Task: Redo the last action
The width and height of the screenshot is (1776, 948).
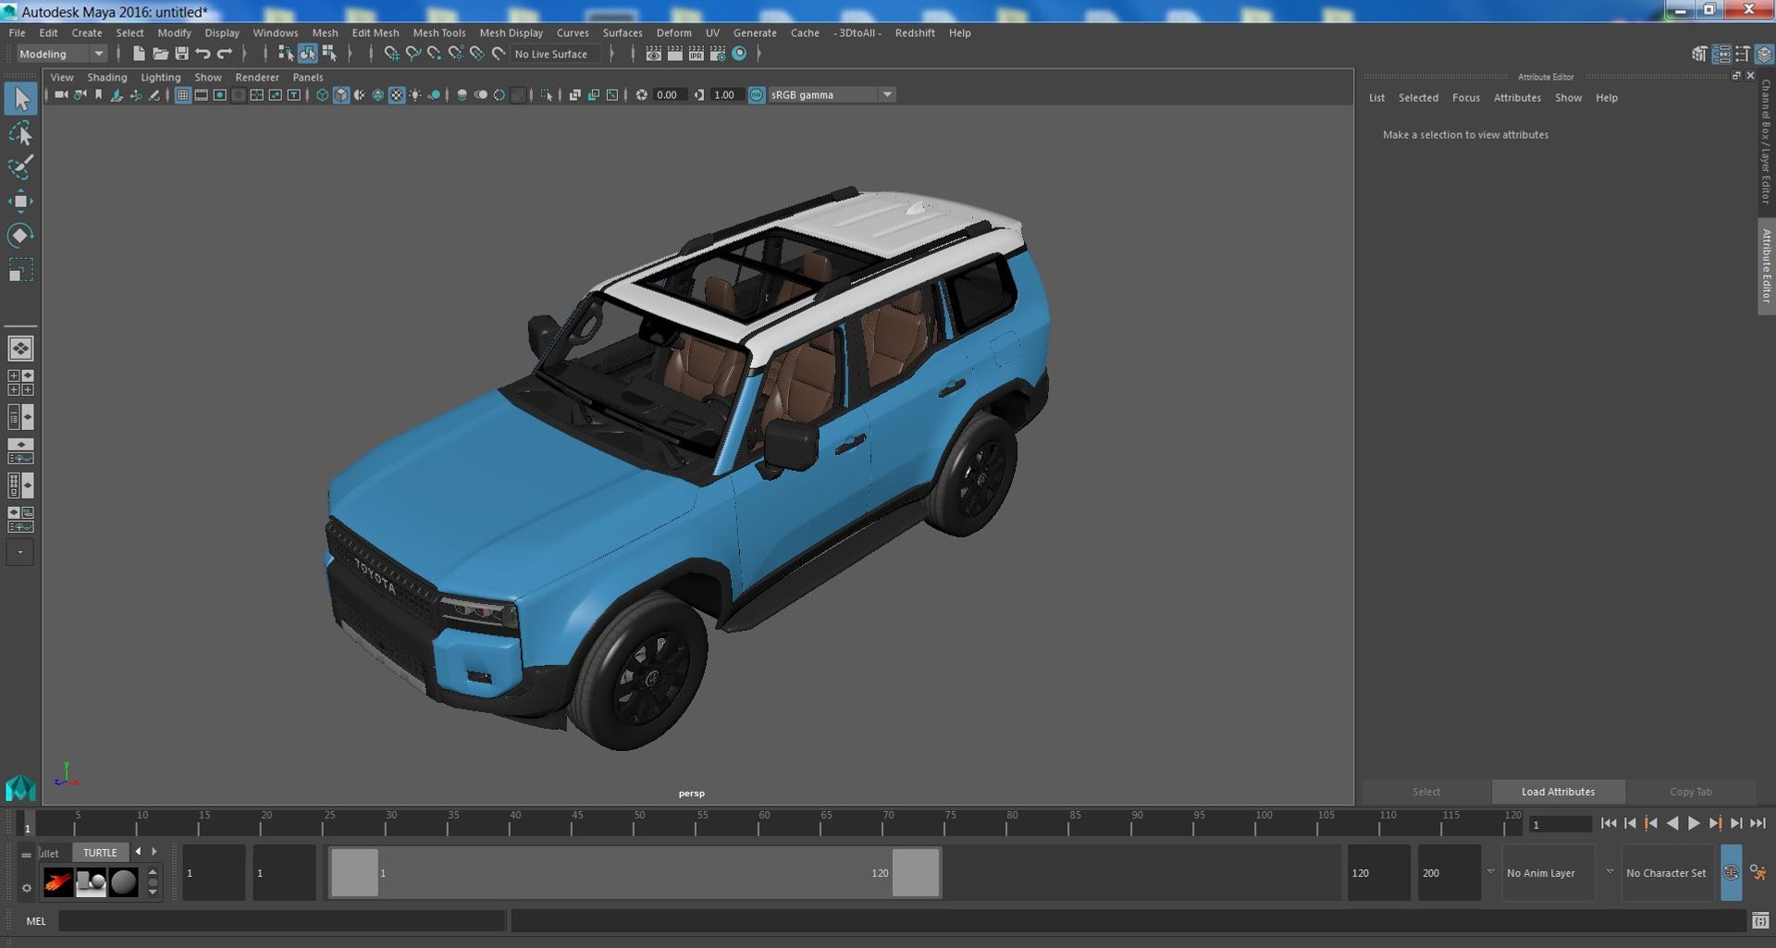Action: pyautogui.click(x=225, y=54)
